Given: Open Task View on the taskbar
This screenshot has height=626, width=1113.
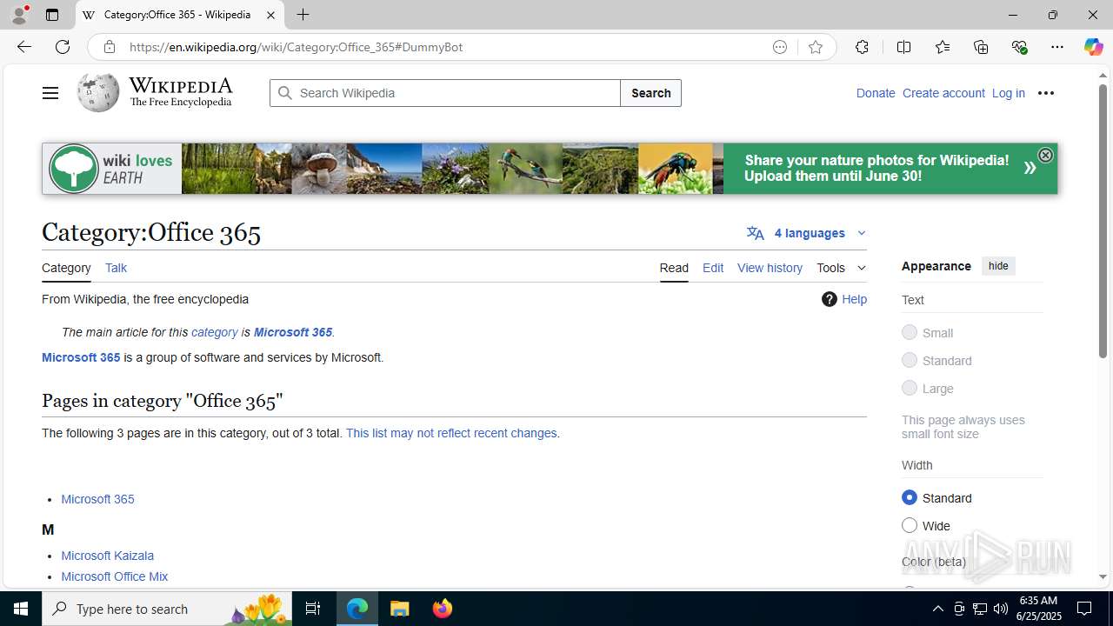Looking at the screenshot, I should (x=313, y=609).
